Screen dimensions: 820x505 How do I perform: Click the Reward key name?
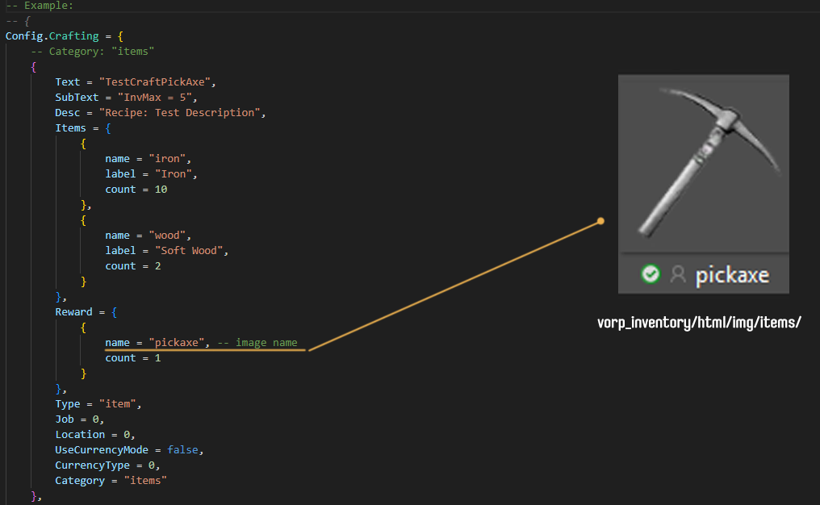point(73,312)
